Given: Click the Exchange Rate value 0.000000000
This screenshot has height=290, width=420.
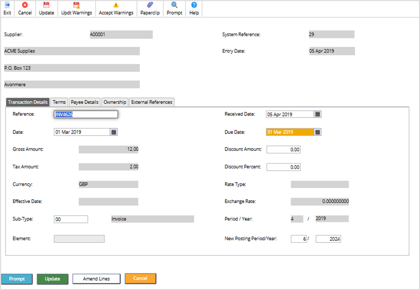Looking at the screenshot, I should [x=320, y=201].
